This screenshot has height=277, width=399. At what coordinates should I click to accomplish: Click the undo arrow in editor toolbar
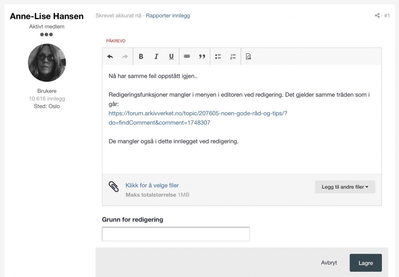(x=110, y=57)
